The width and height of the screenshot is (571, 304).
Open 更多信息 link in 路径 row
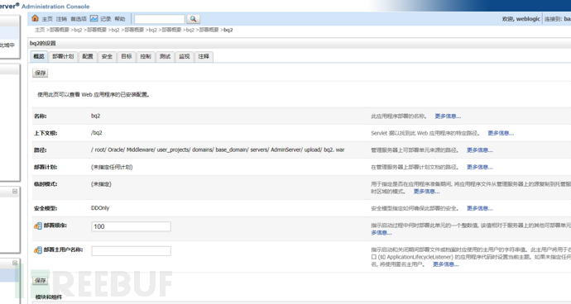480,150
